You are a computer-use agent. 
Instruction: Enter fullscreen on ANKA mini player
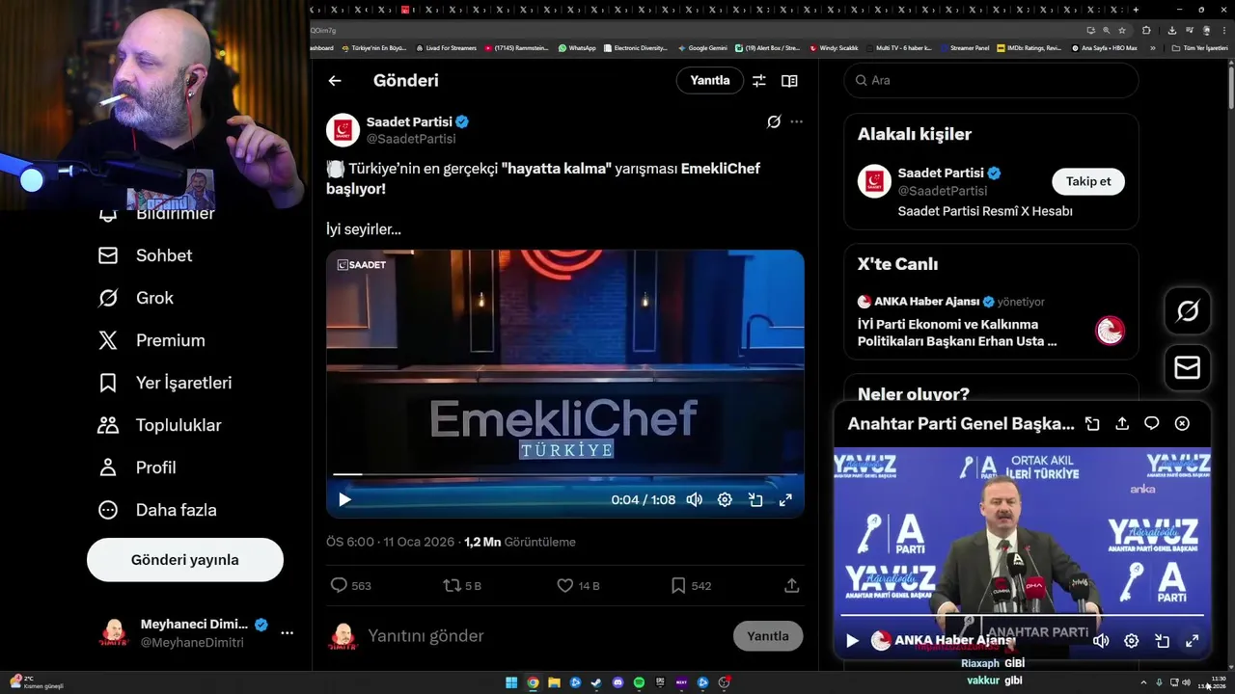click(x=1193, y=641)
